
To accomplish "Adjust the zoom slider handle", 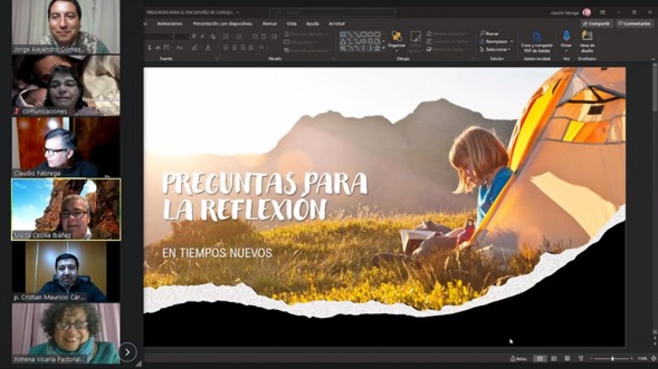I will coord(612,358).
